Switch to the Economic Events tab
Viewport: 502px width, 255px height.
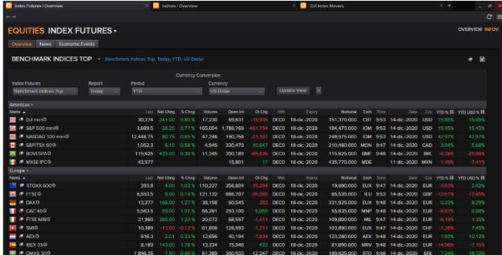click(x=77, y=44)
